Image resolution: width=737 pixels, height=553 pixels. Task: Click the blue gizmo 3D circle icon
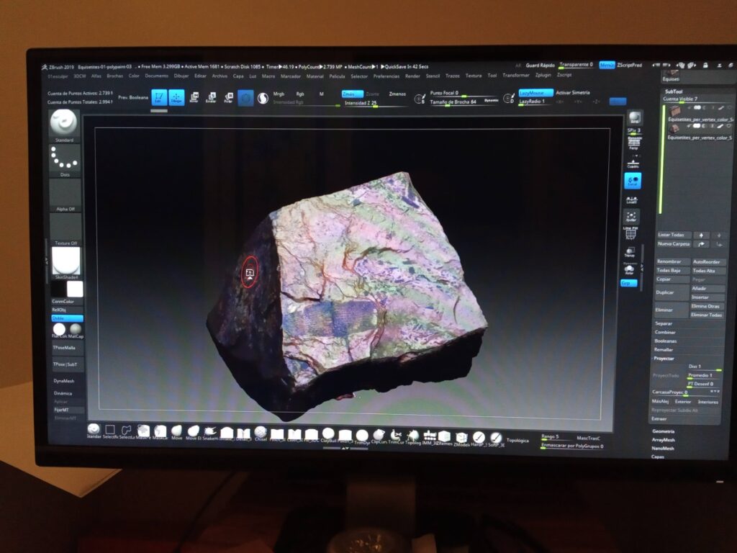245,98
